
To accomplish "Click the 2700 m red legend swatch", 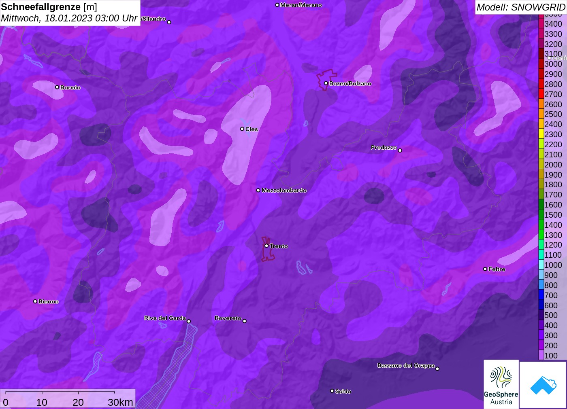I will pos(541,94).
